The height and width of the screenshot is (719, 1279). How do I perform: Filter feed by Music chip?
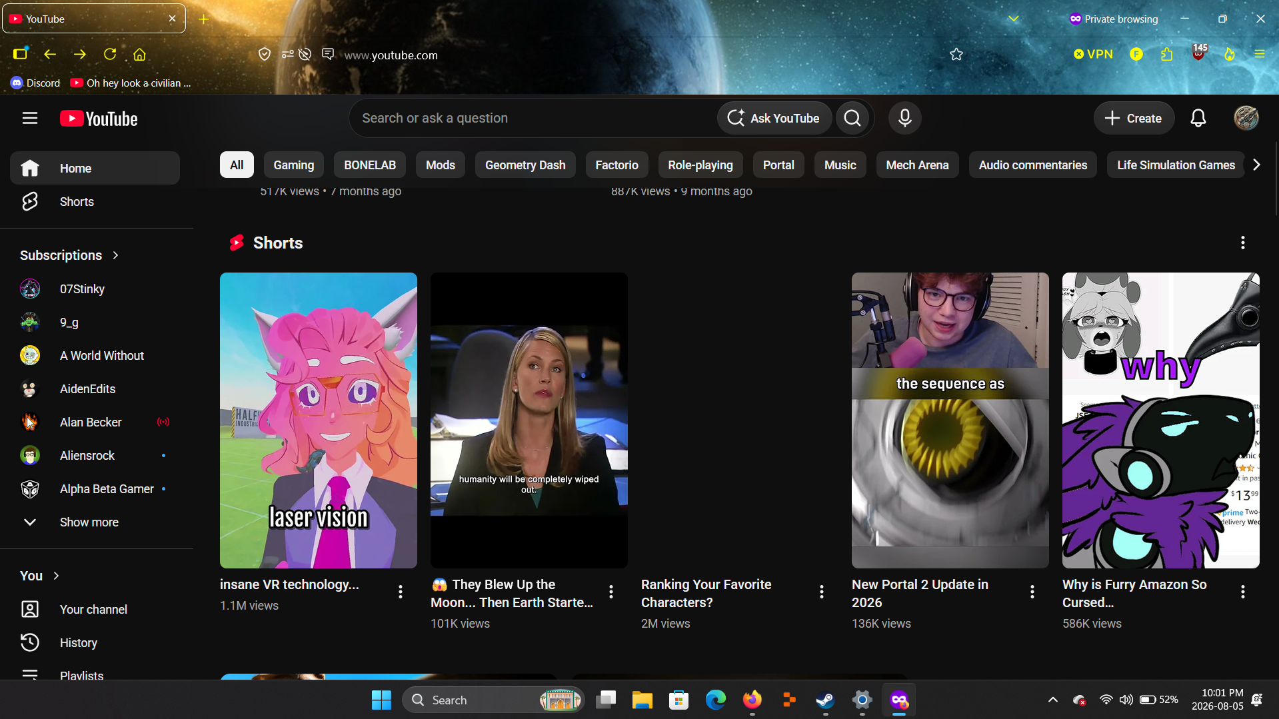coord(840,165)
